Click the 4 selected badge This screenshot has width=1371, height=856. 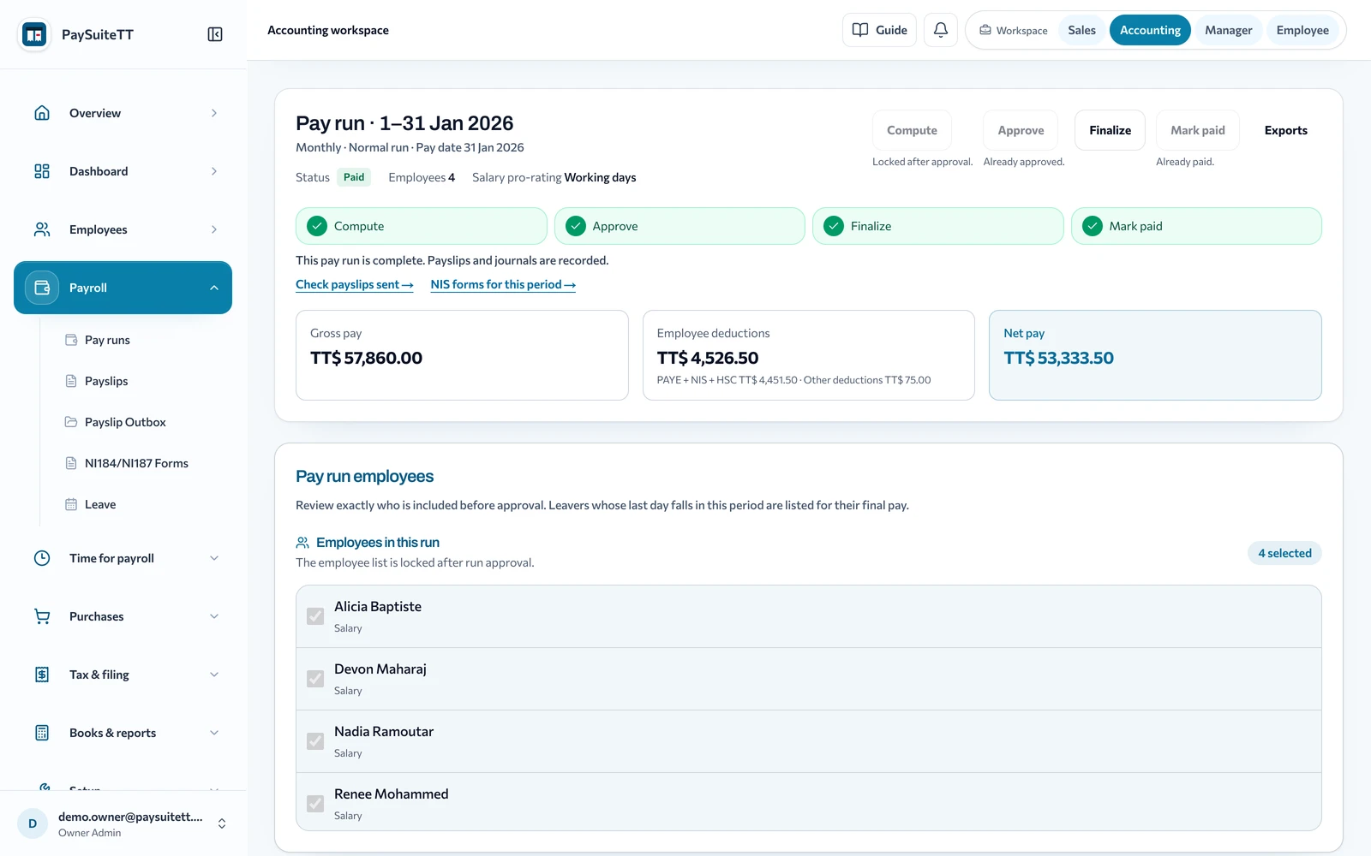pyautogui.click(x=1284, y=553)
